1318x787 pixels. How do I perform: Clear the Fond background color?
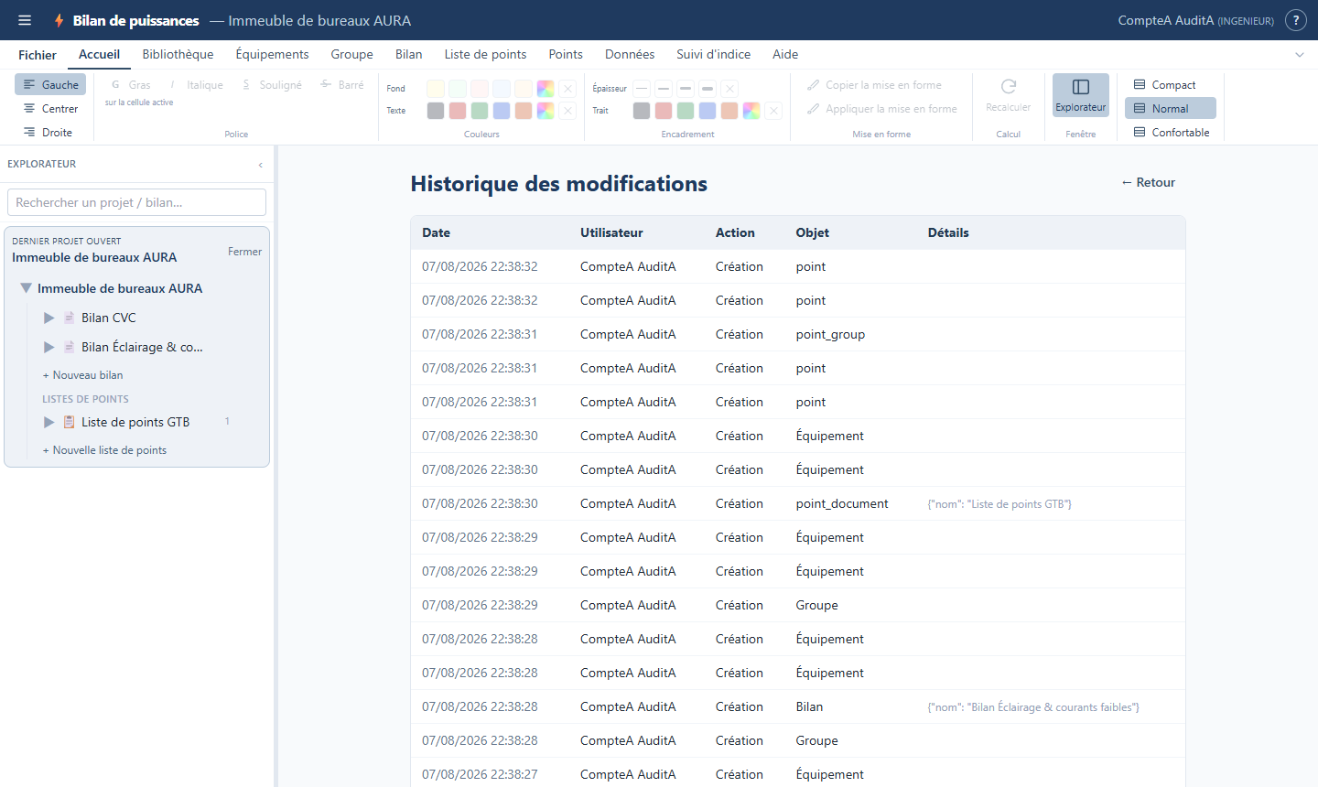pyautogui.click(x=568, y=89)
